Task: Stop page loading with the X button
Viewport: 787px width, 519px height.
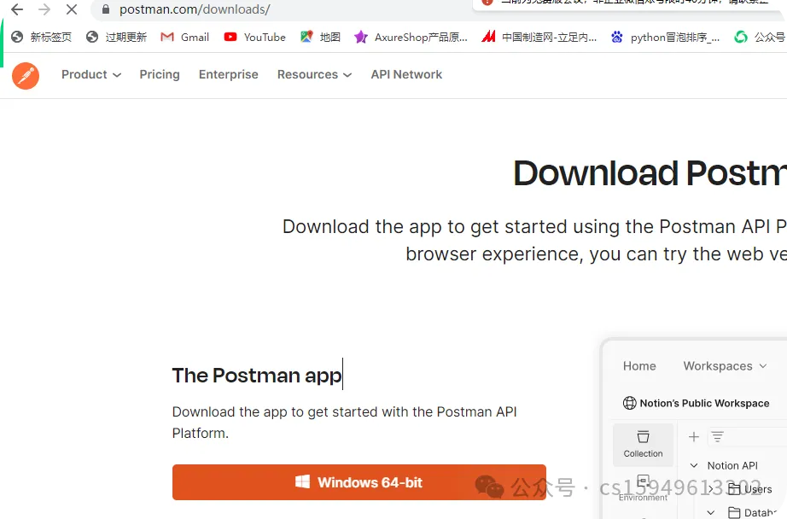Action: [x=71, y=9]
